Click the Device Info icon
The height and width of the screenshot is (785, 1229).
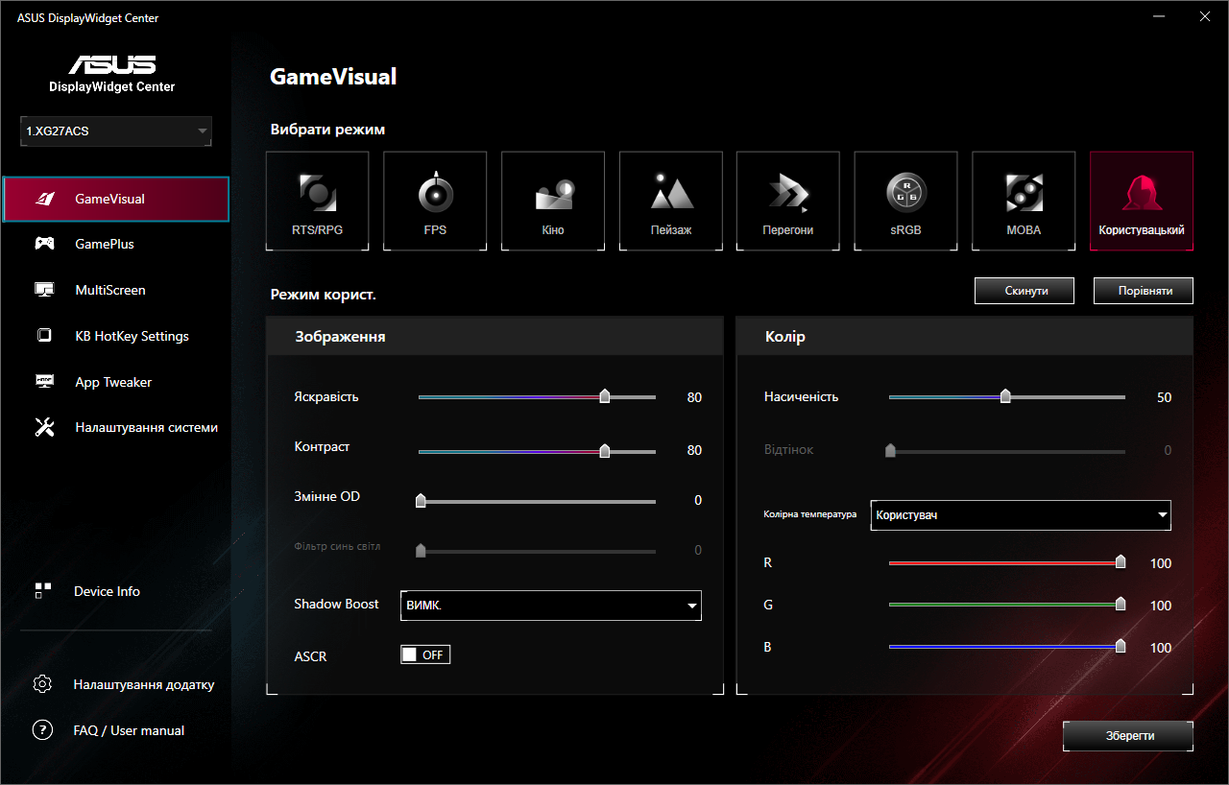[42, 591]
